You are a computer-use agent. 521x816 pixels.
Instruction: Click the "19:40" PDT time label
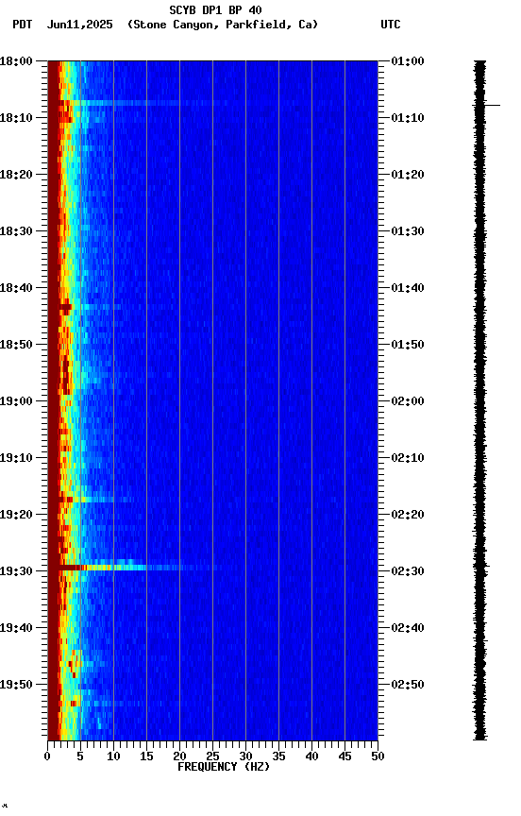click(x=16, y=628)
